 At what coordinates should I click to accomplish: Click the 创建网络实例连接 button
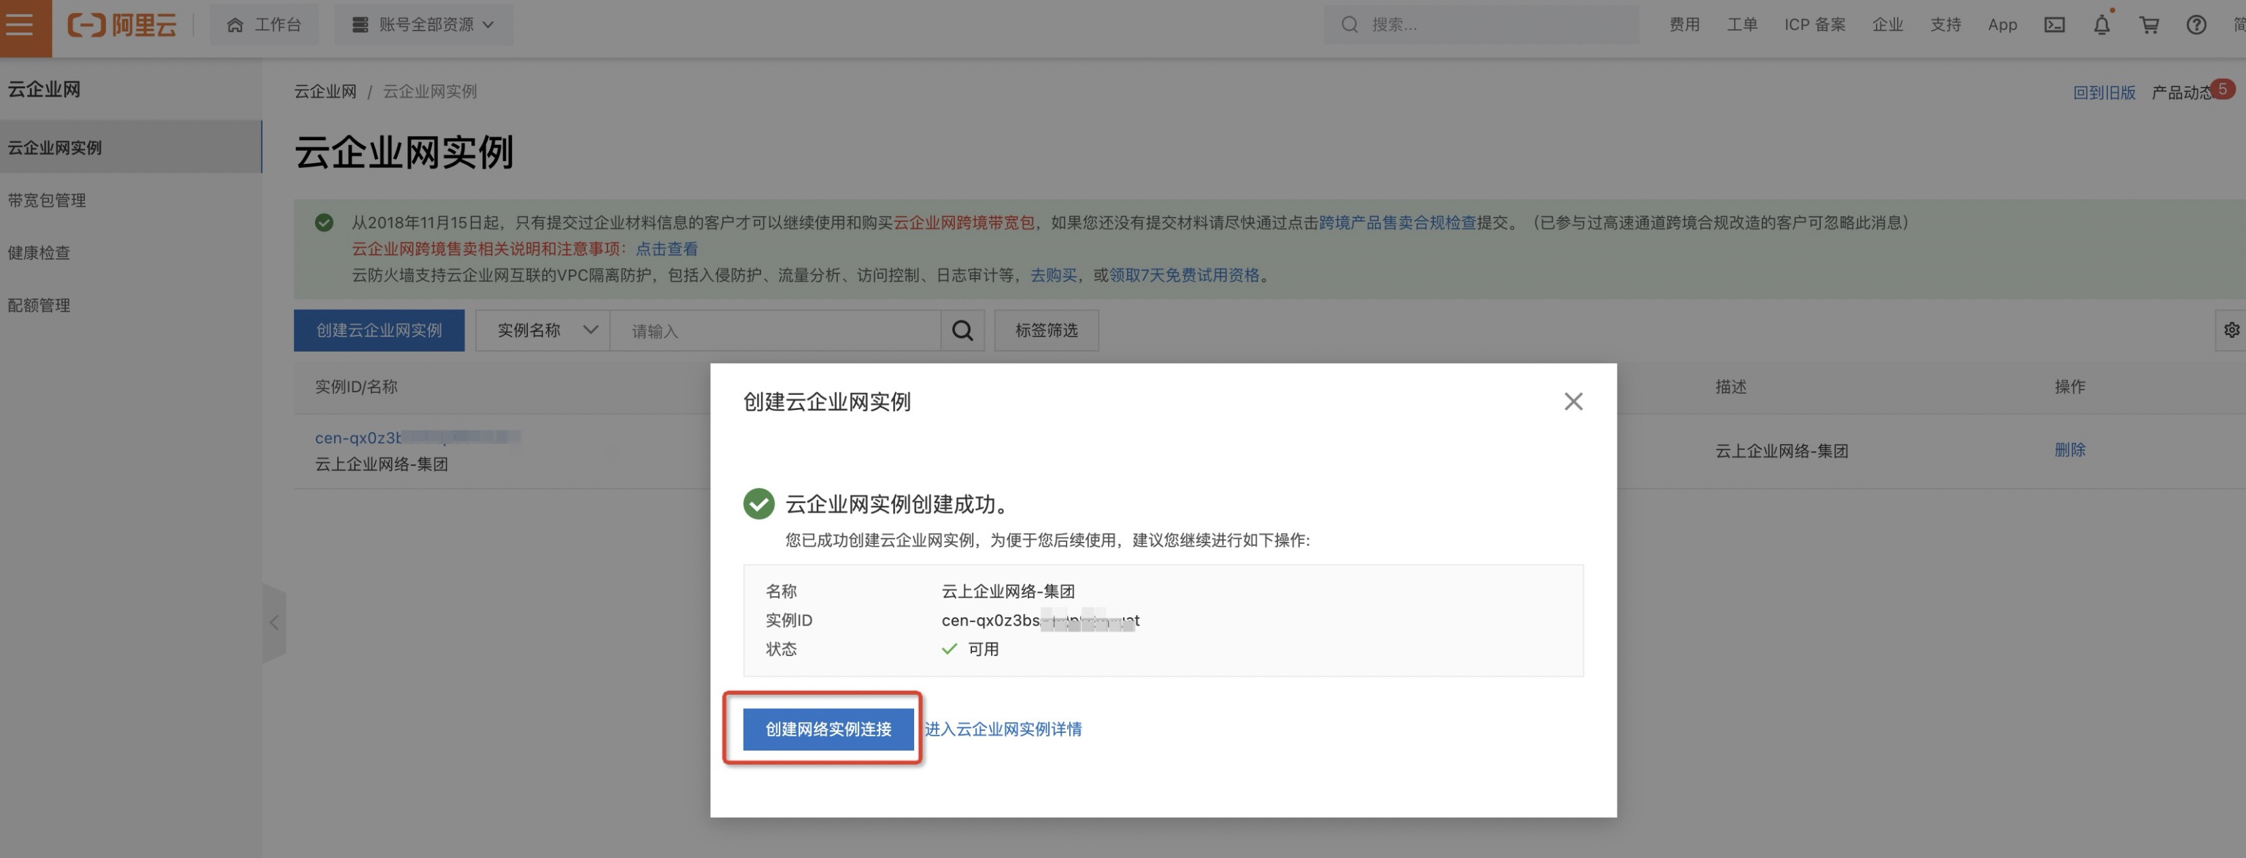click(x=827, y=729)
